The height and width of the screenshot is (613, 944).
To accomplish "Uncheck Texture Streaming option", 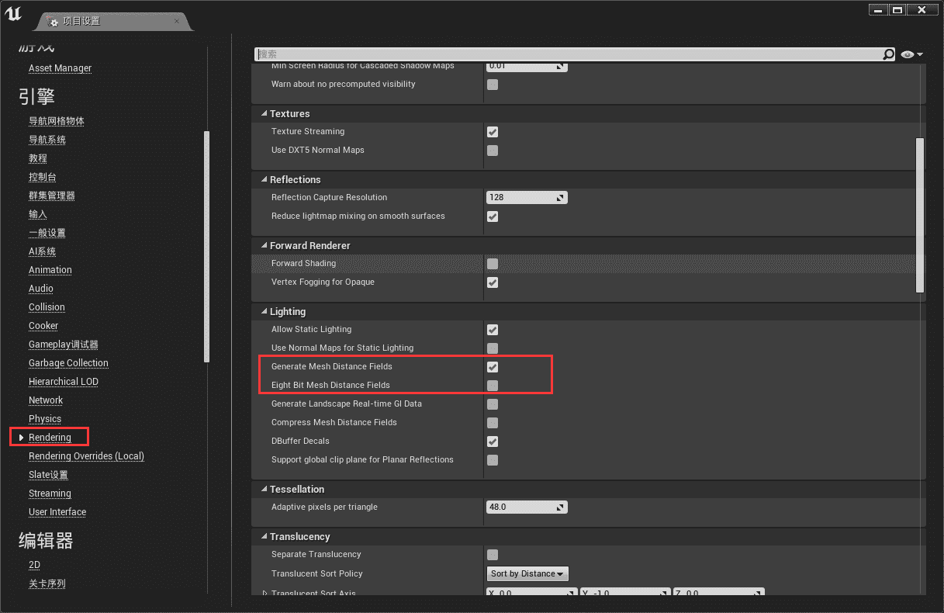I will pyautogui.click(x=493, y=132).
